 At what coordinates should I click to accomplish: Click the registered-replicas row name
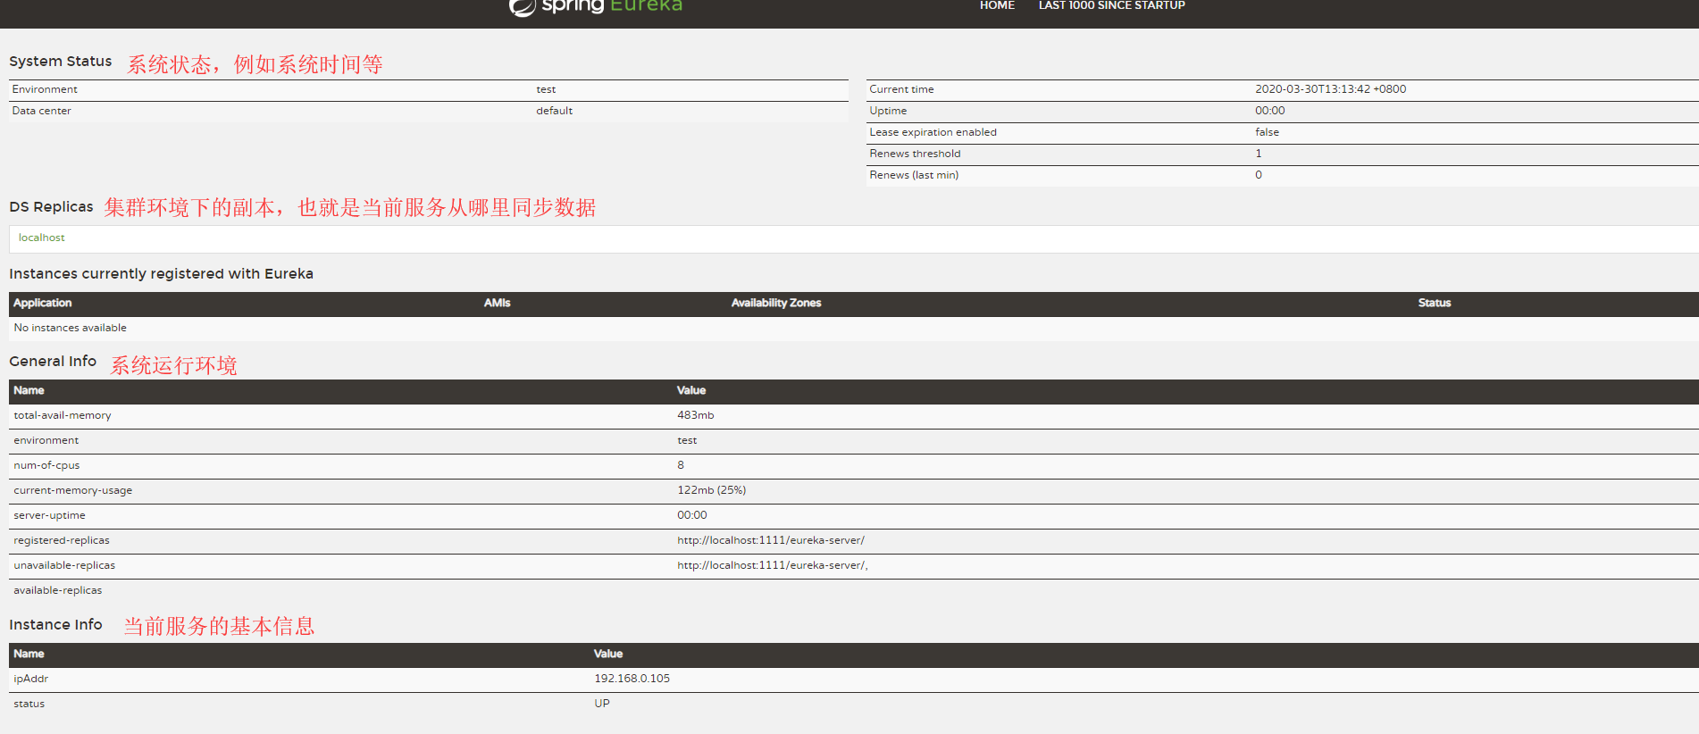coord(62,540)
